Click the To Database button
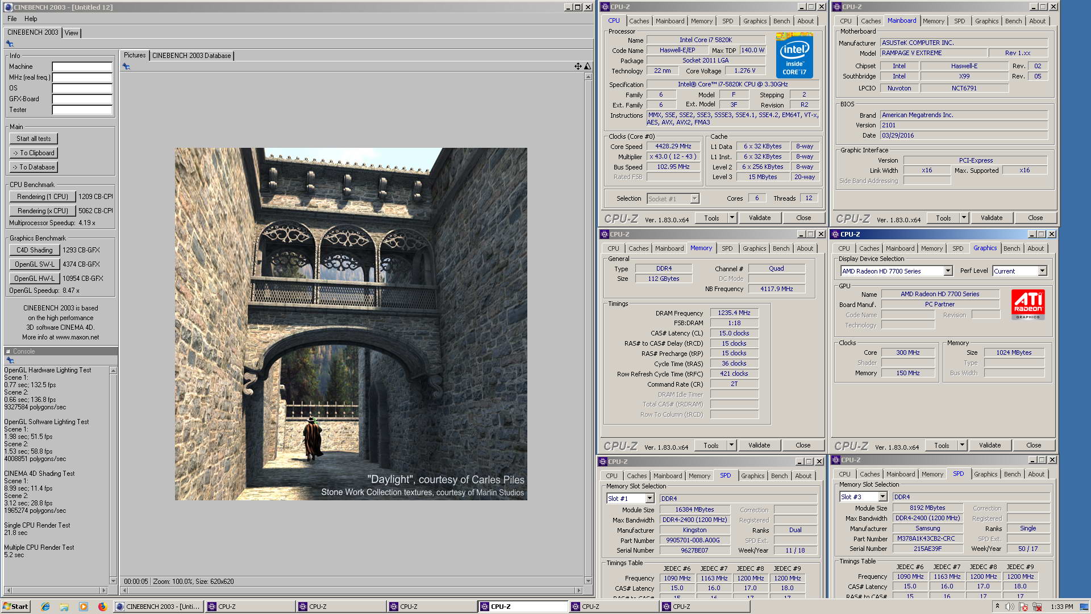Viewport: 1091px width, 614px height. [x=34, y=167]
